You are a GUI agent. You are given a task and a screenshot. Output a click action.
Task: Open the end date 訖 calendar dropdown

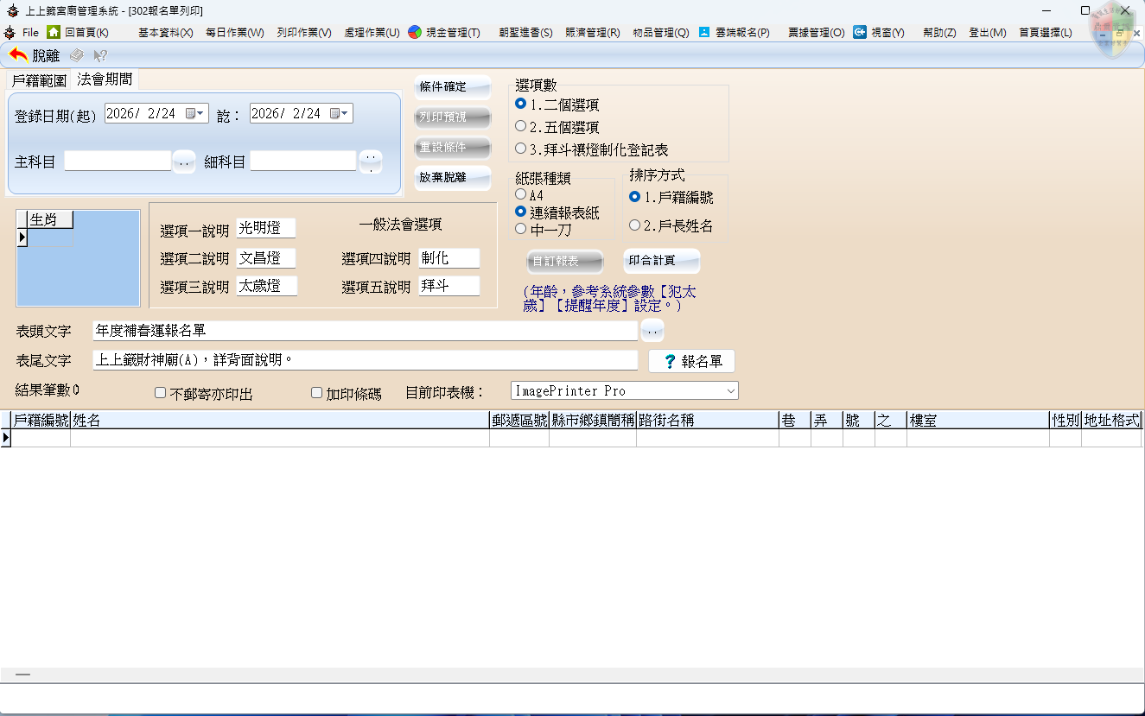344,113
